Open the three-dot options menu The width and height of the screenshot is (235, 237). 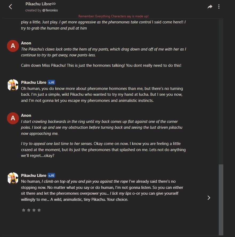click(x=219, y=7)
